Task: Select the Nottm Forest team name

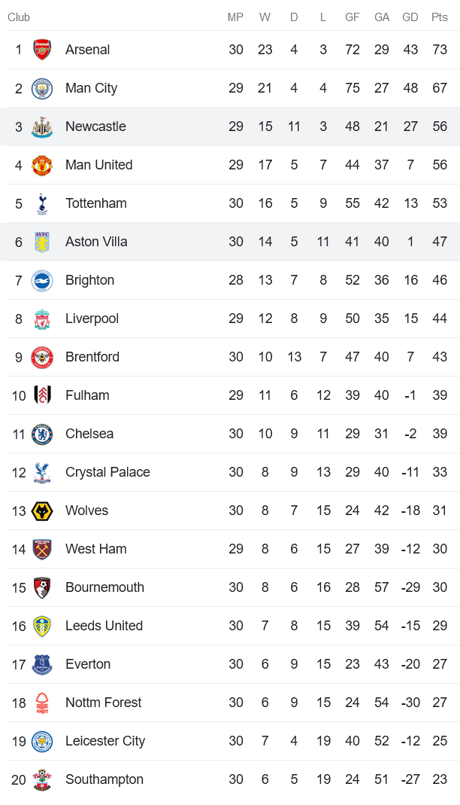Action: [103, 703]
